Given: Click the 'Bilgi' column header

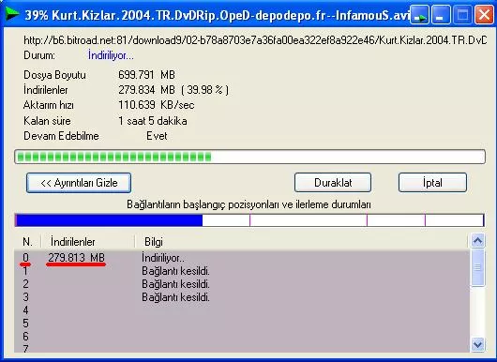Looking at the screenshot, I should pyautogui.click(x=301, y=242).
